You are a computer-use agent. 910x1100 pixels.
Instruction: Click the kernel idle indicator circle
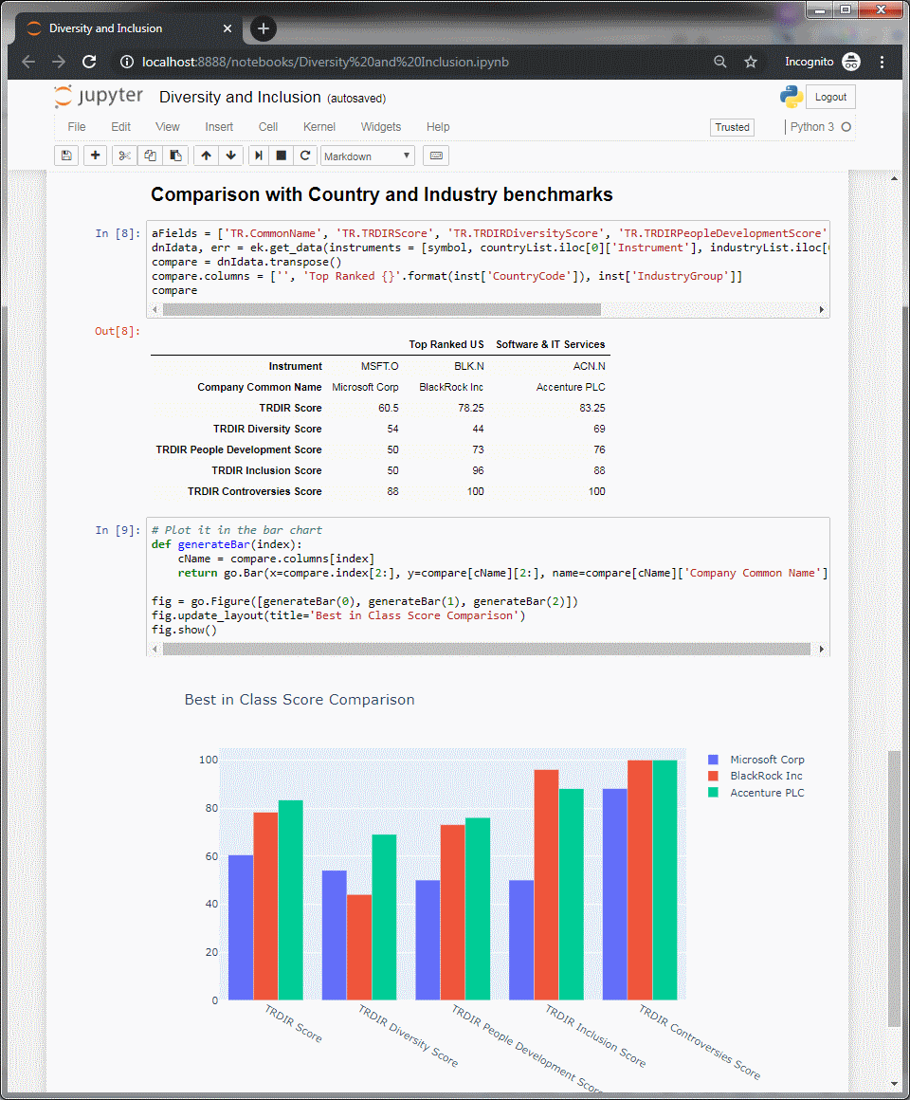(x=846, y=127)
